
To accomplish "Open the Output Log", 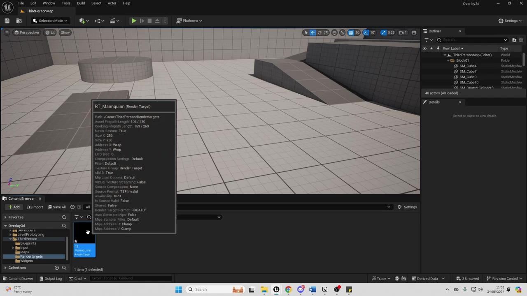I will (x=51, y=278).
